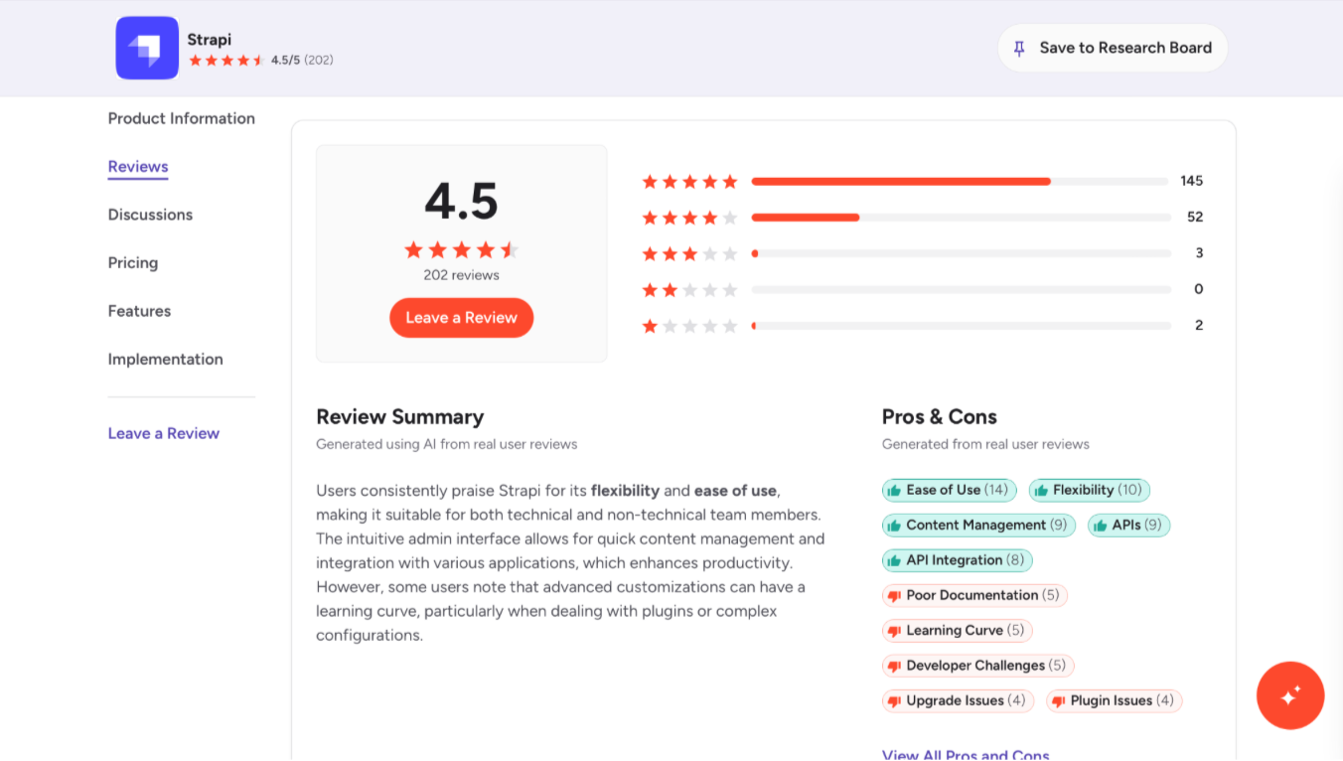Click the pin icon in Save to Research Board
The image size is (1343, 761).
pos(1019,48)
